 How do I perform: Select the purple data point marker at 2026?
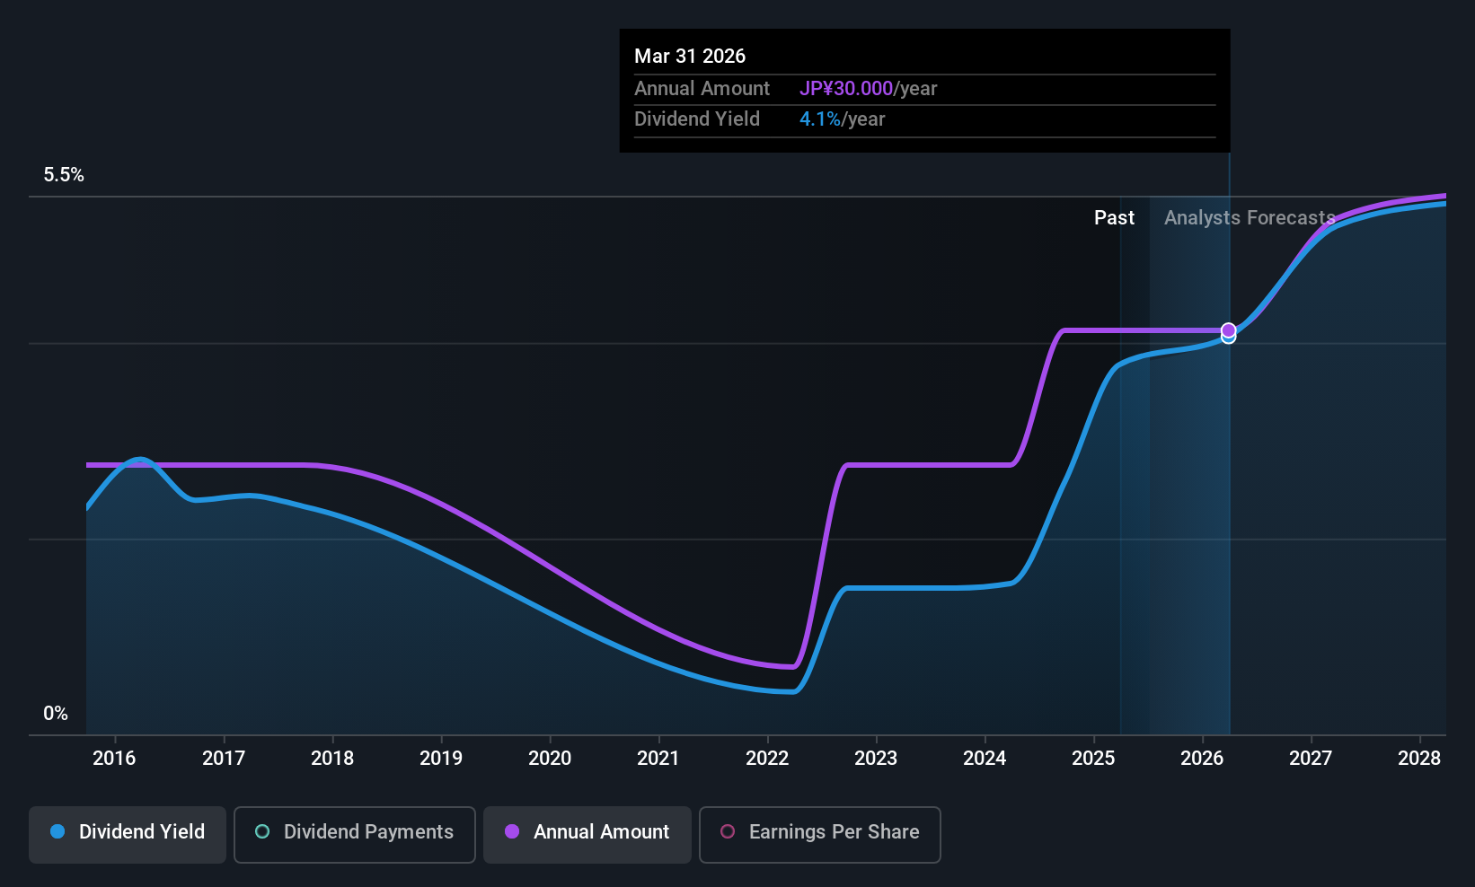point(1228,330)
